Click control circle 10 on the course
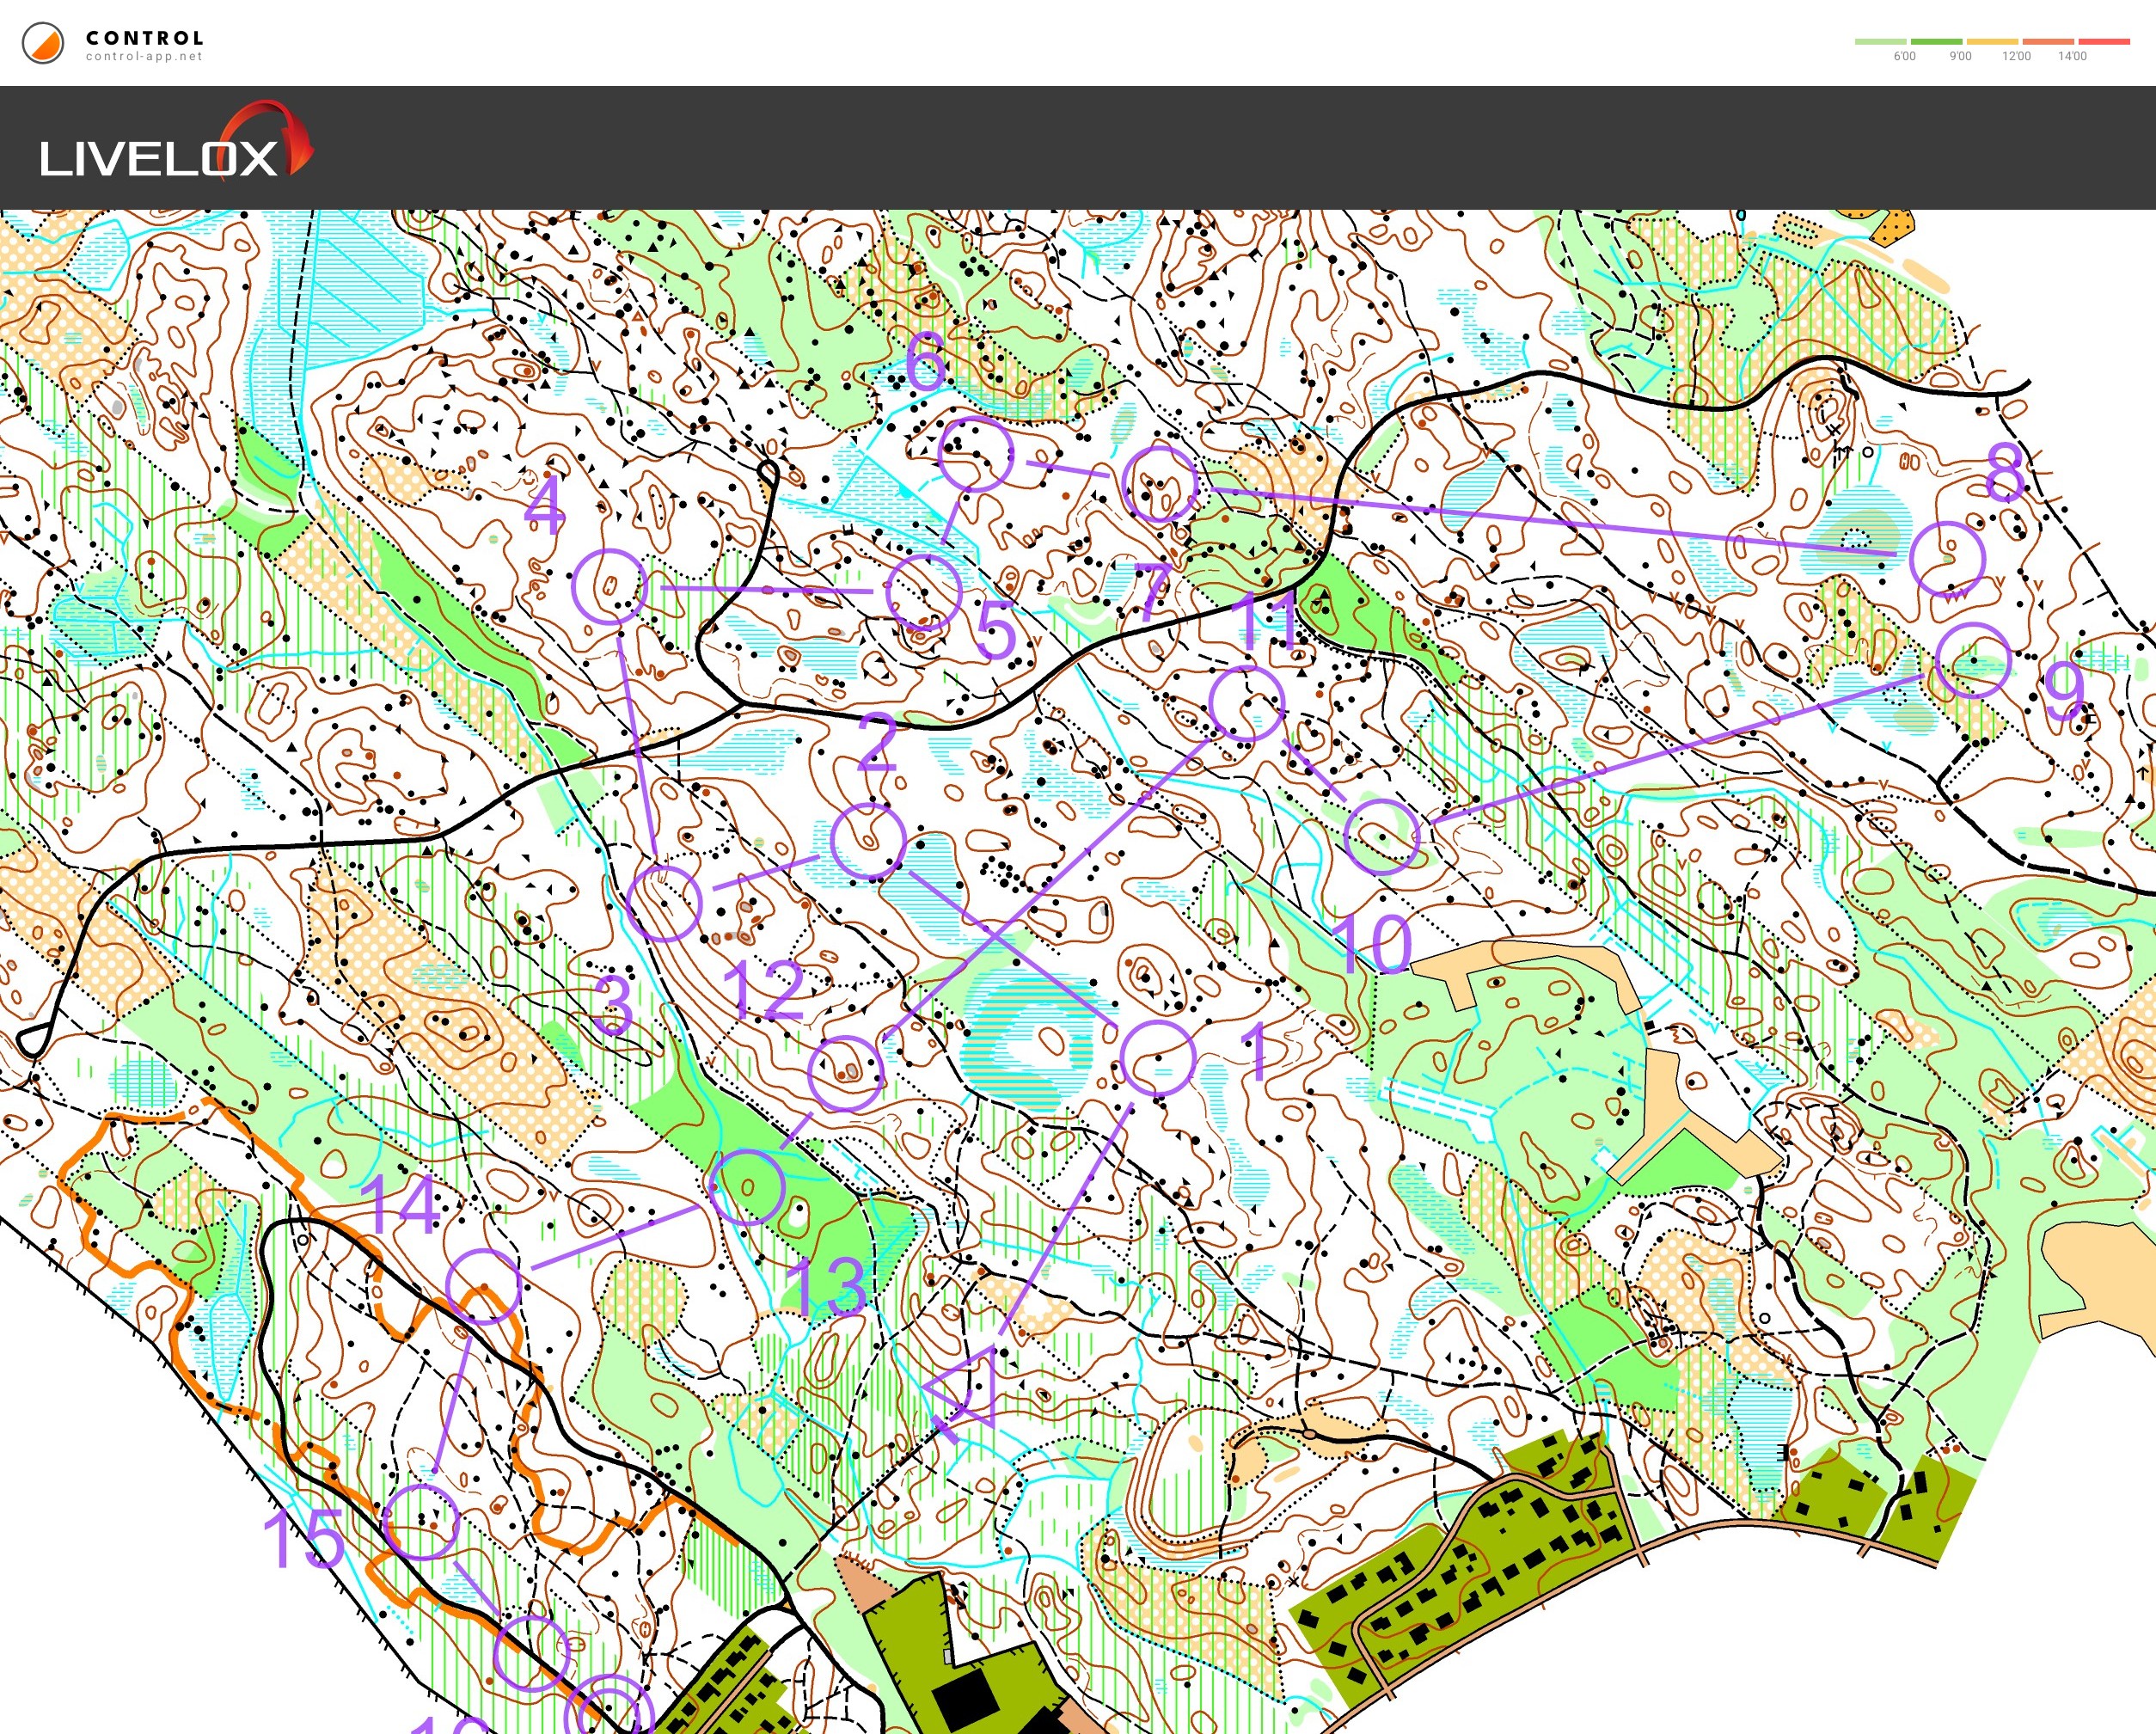 pyautogui.click(x=1382, y=836)
